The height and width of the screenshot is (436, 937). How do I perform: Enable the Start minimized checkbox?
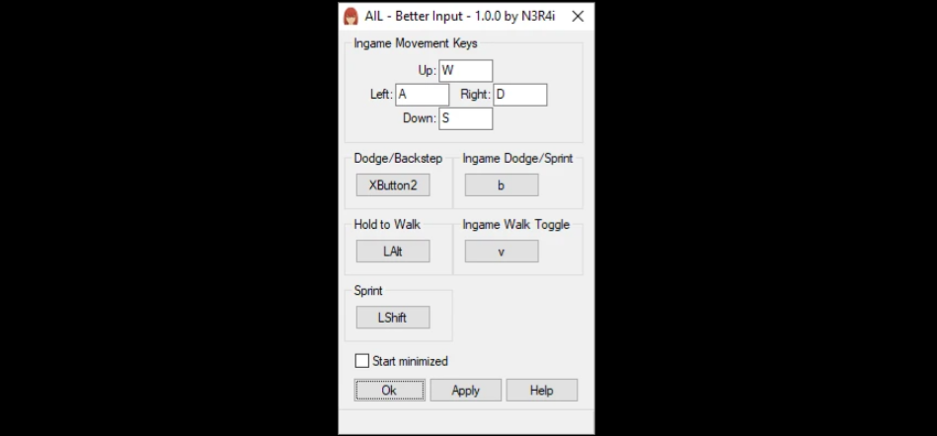(362, 361)
